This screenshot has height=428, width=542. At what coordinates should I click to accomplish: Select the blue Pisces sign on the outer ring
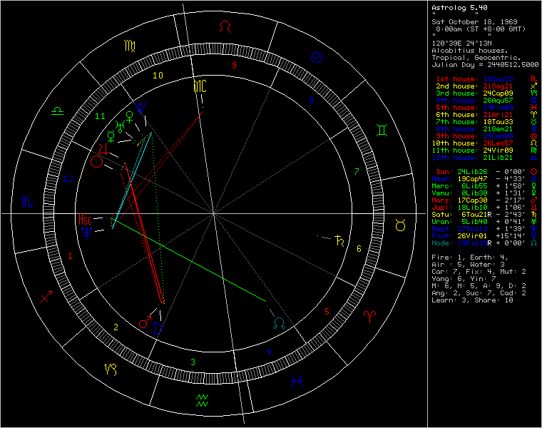coord(294,381)
